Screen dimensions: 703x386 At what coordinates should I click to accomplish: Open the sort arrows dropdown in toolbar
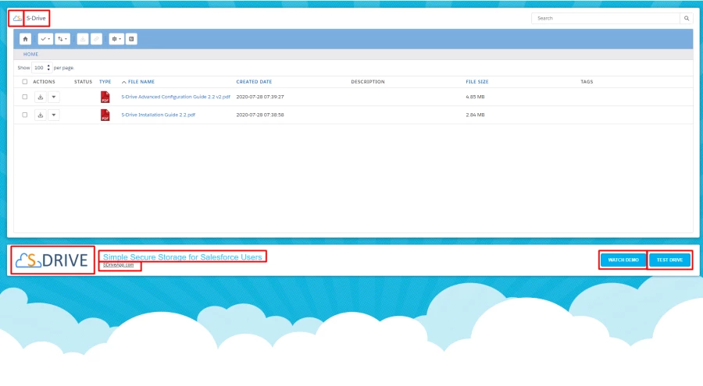click(62, 38)
